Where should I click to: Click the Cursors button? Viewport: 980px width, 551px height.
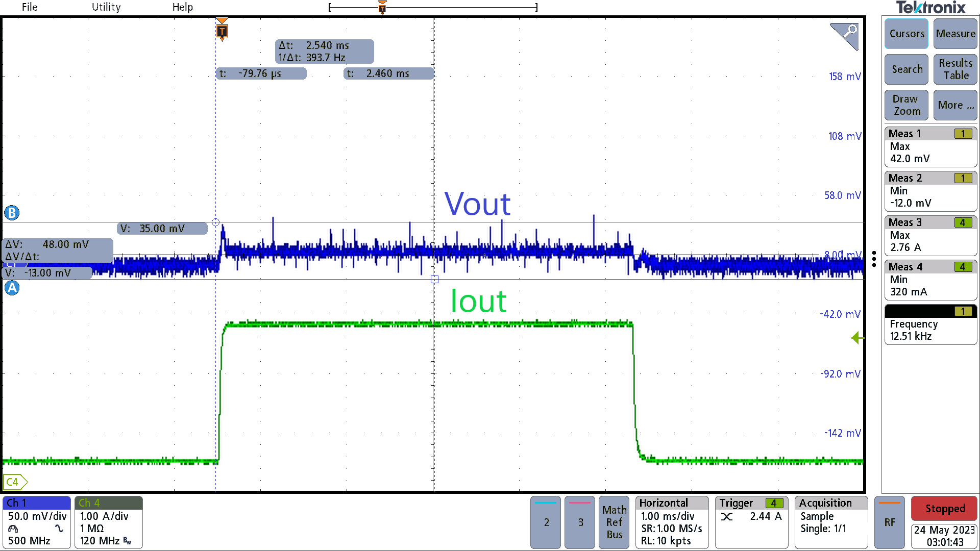[x=906, y=34]
